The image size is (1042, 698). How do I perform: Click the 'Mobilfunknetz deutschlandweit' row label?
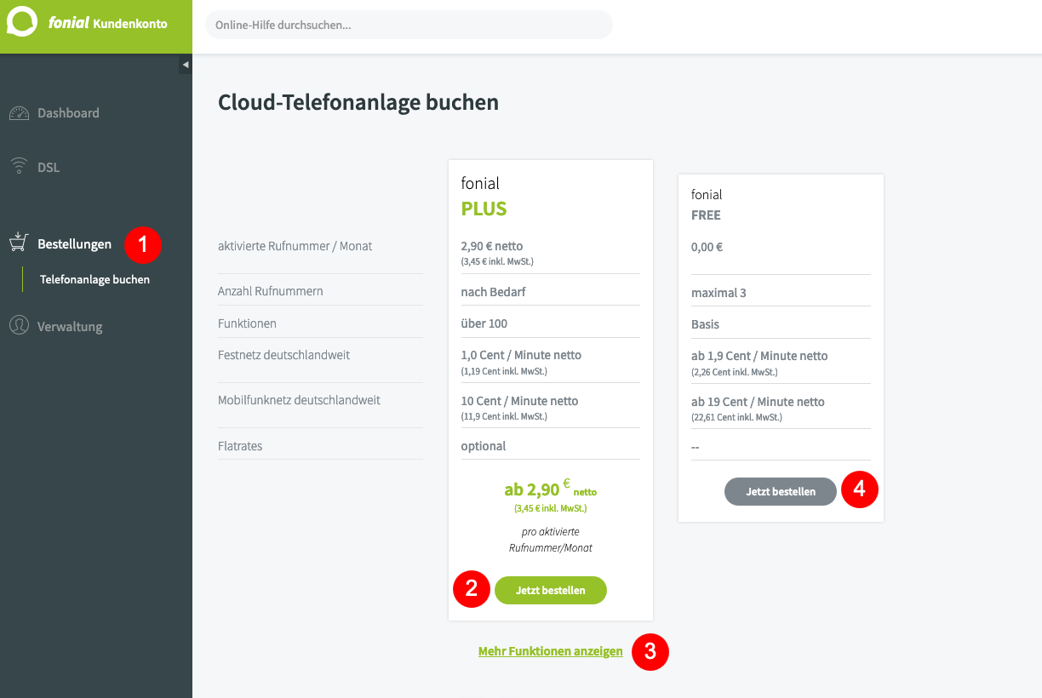pyautogui.click(x=299, y=400)
